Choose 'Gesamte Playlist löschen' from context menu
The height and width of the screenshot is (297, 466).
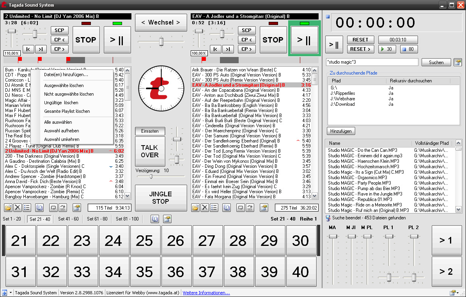pos(67,111)
